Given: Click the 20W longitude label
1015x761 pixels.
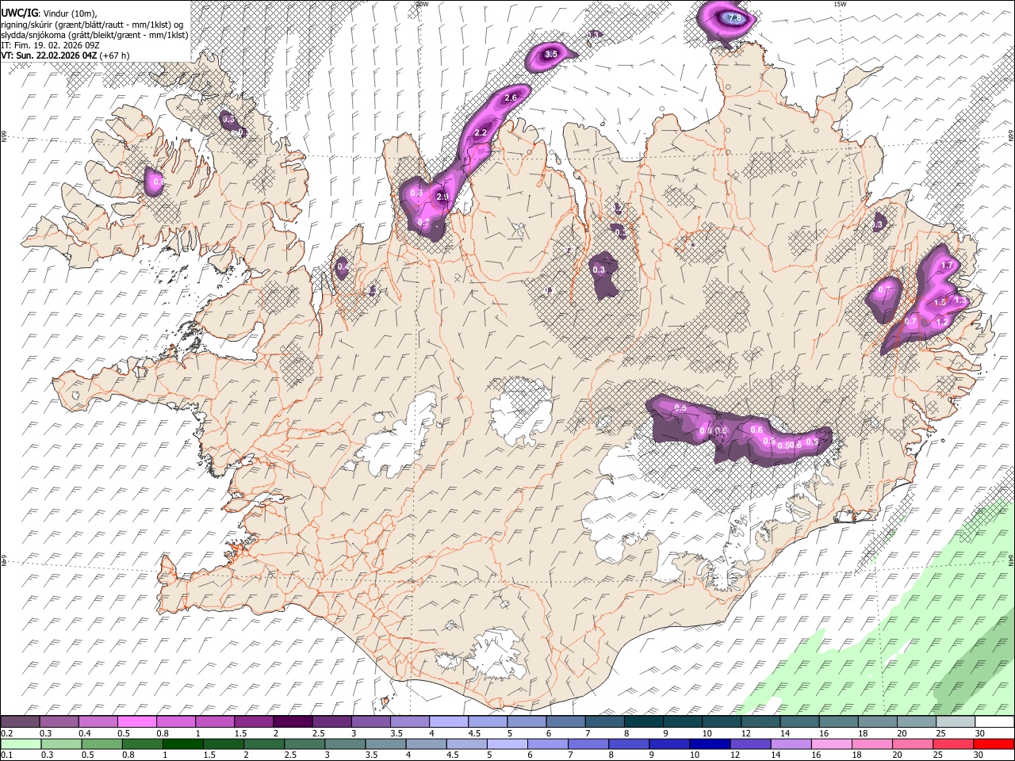Looking at the screenshot, I should (423, 4).
